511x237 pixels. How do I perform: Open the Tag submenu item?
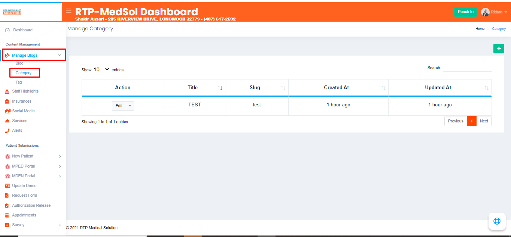click(19, 82)
